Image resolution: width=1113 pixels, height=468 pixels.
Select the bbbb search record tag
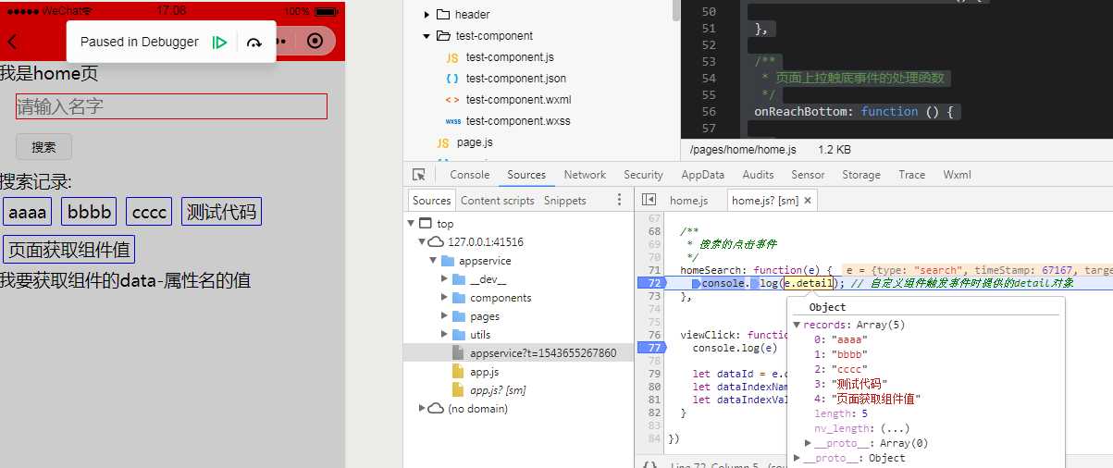coord(89,212)
